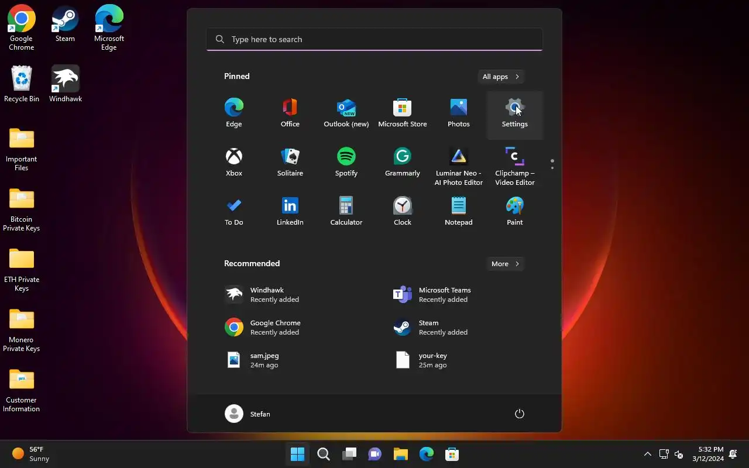Image resolution: width=749 pixels, height=468 pixels.
Task: Expand More recommended items
Action: [506, 264]
